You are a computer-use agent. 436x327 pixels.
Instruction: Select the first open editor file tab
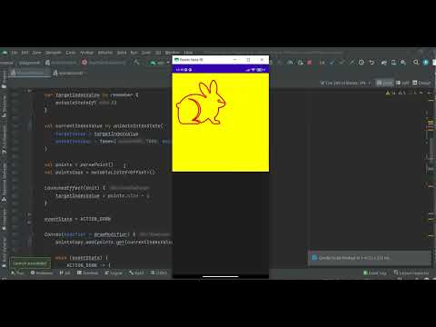tap(28, 73)
